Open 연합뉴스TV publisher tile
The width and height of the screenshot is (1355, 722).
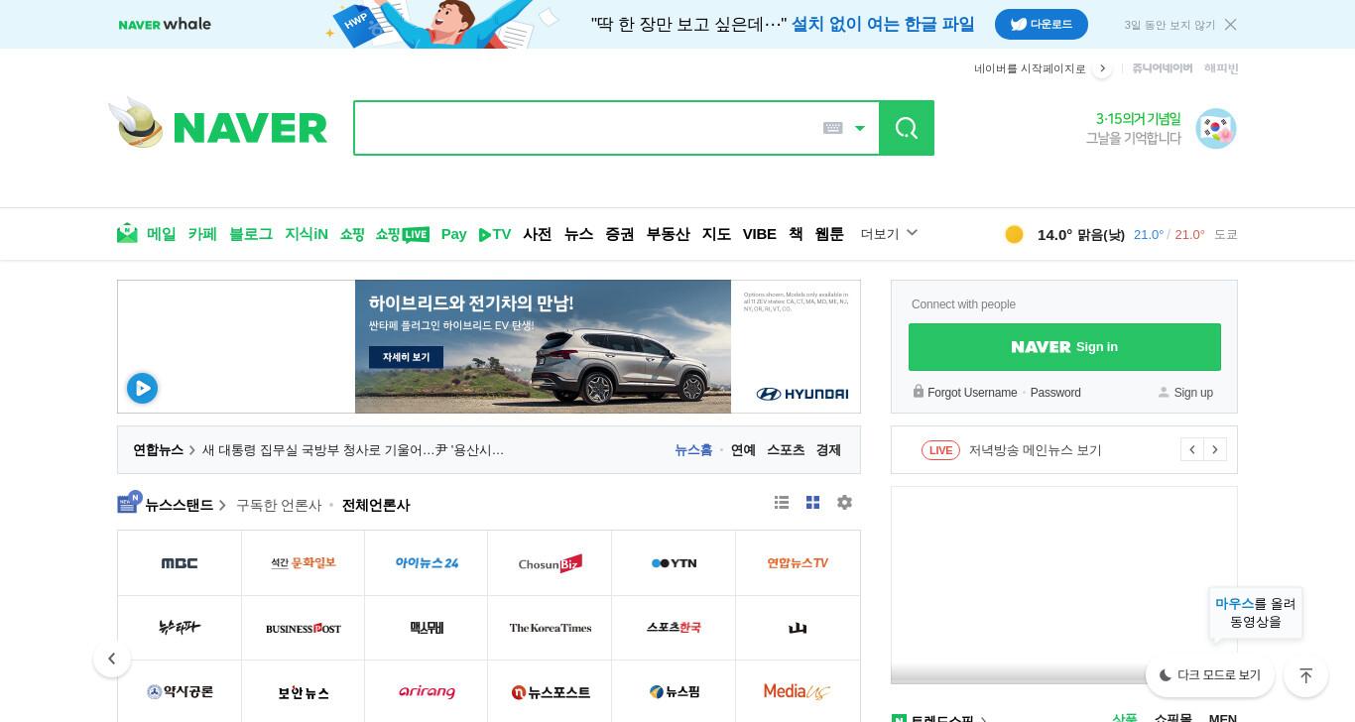click(x=798, y=563)
